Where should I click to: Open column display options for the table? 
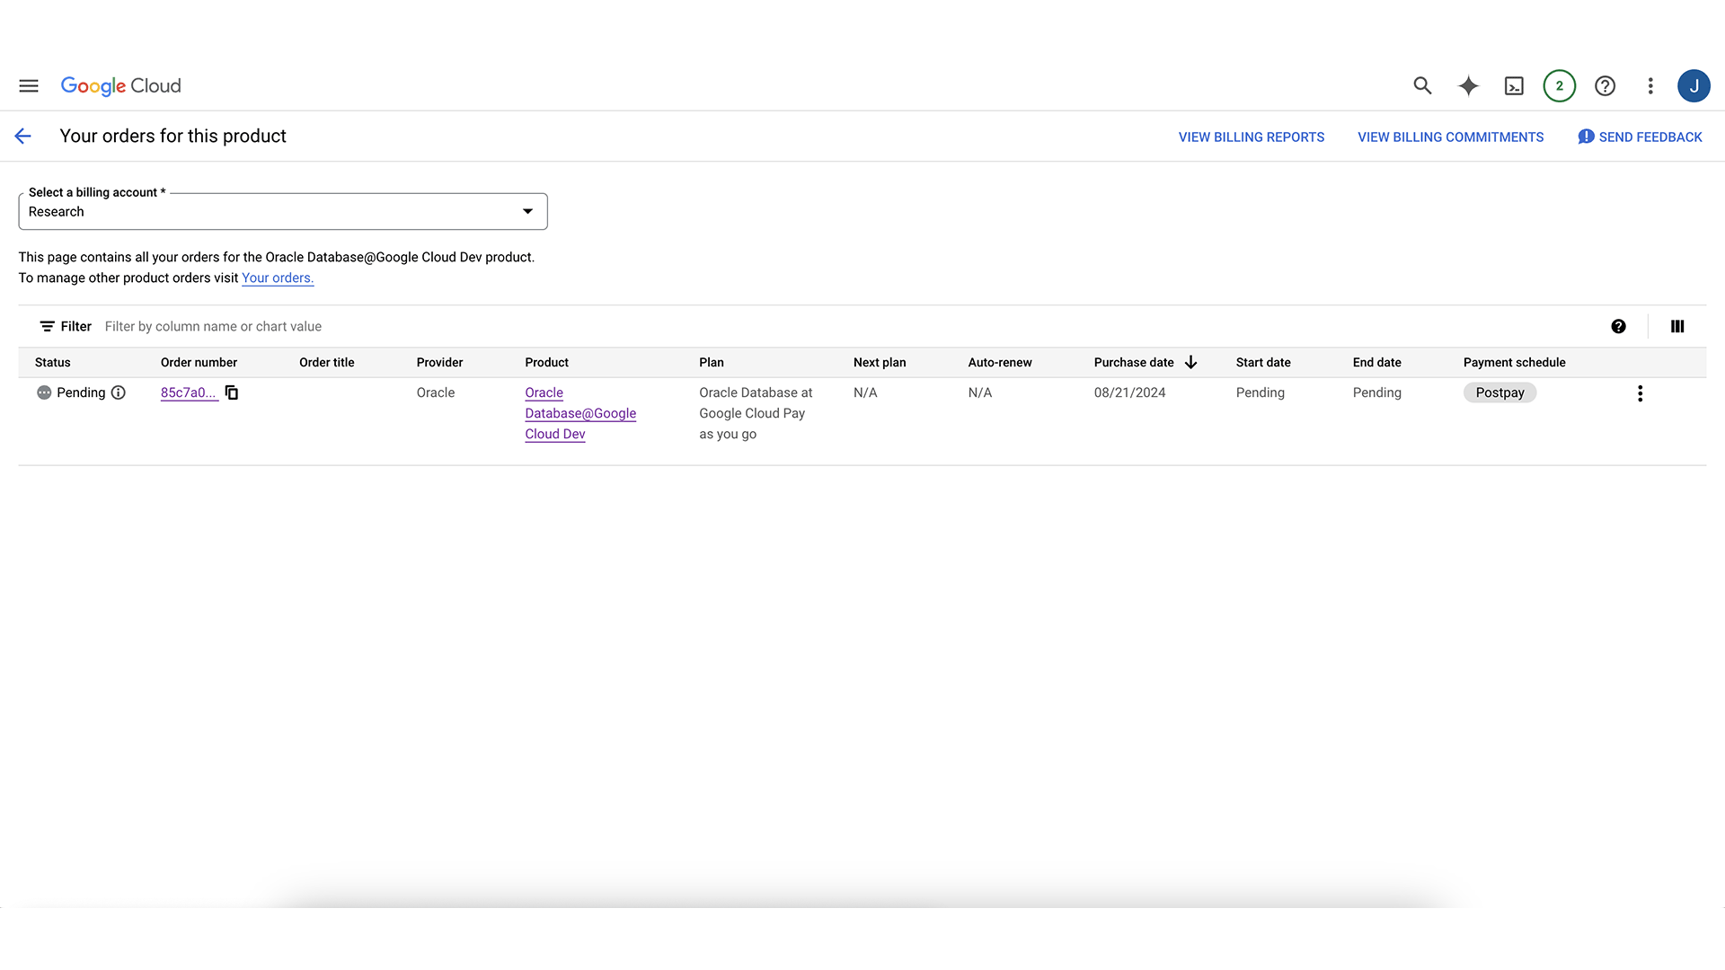1676,326
